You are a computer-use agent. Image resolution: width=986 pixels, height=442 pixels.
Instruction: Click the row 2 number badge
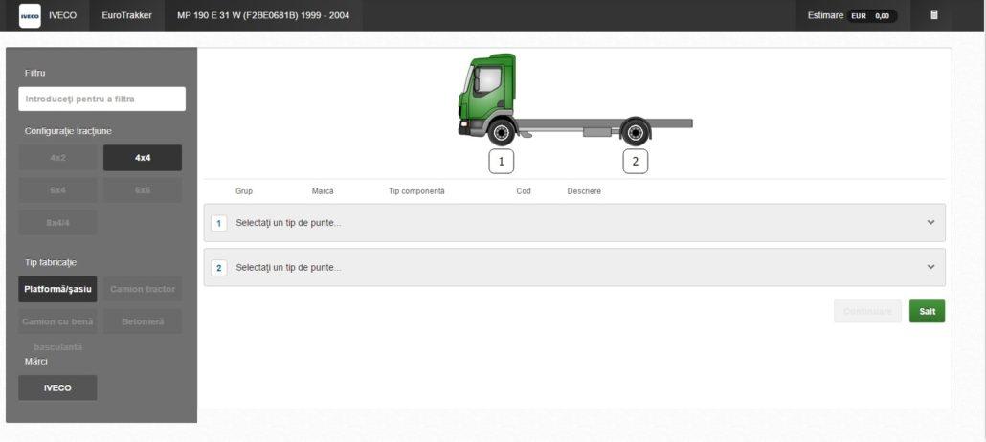pos(219,268)
